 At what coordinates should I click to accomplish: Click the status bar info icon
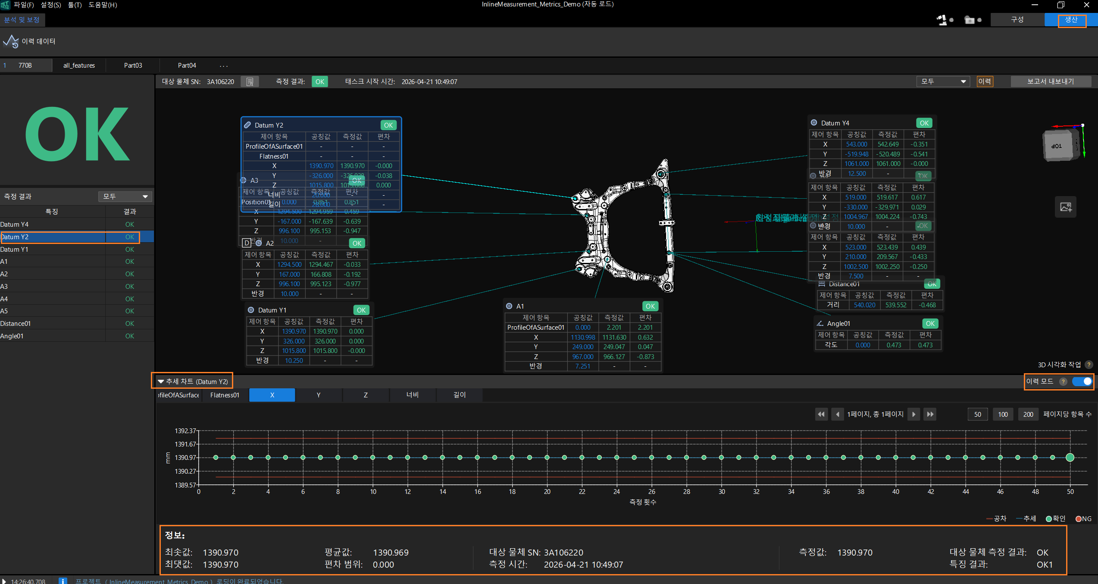(x=63, y=581)
